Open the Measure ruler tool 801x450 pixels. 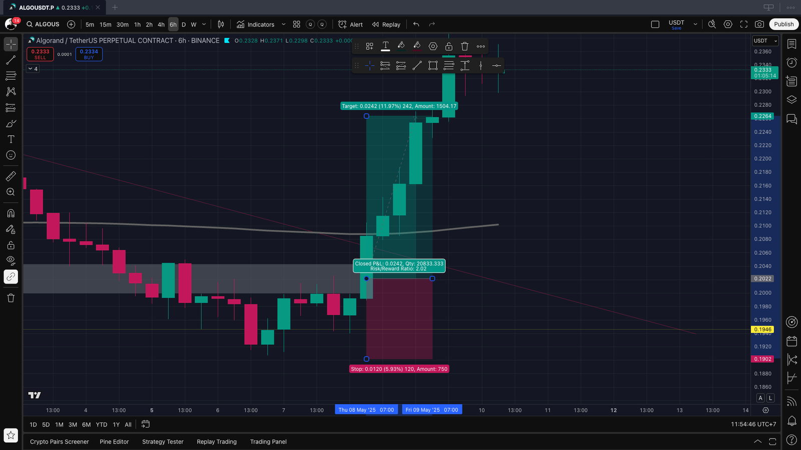click(x=11, y=176)
